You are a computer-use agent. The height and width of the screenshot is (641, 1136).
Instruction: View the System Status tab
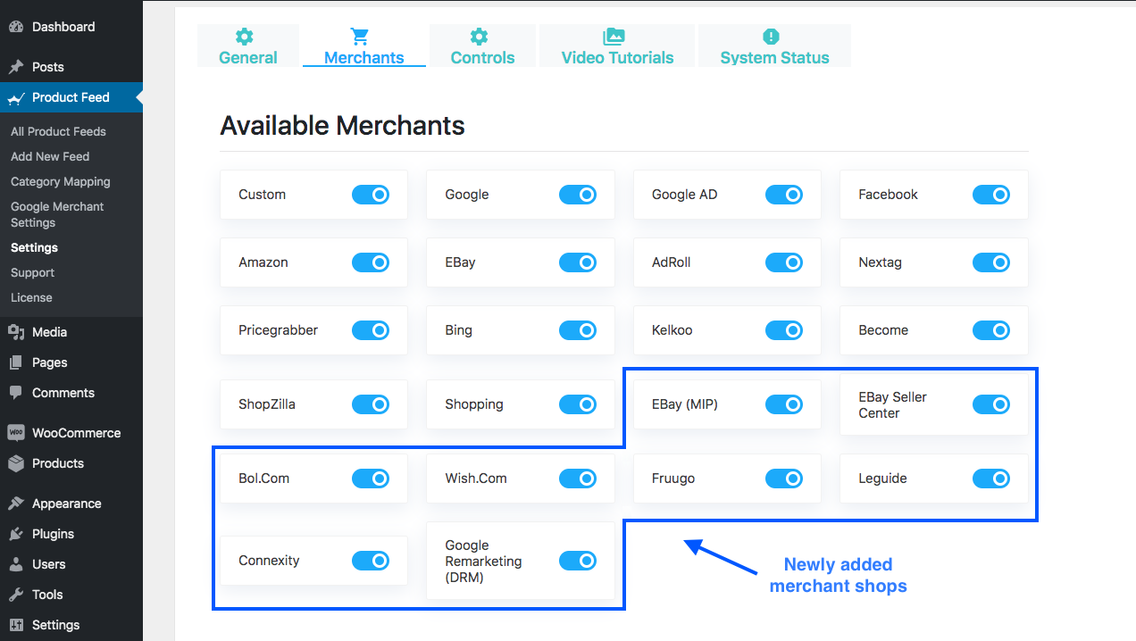774,46
